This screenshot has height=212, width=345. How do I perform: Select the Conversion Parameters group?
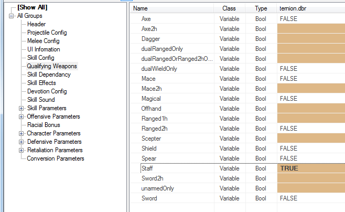56,158
